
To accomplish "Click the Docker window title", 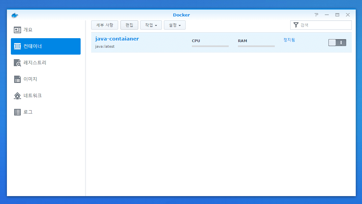I will click(x=181, y=15).
